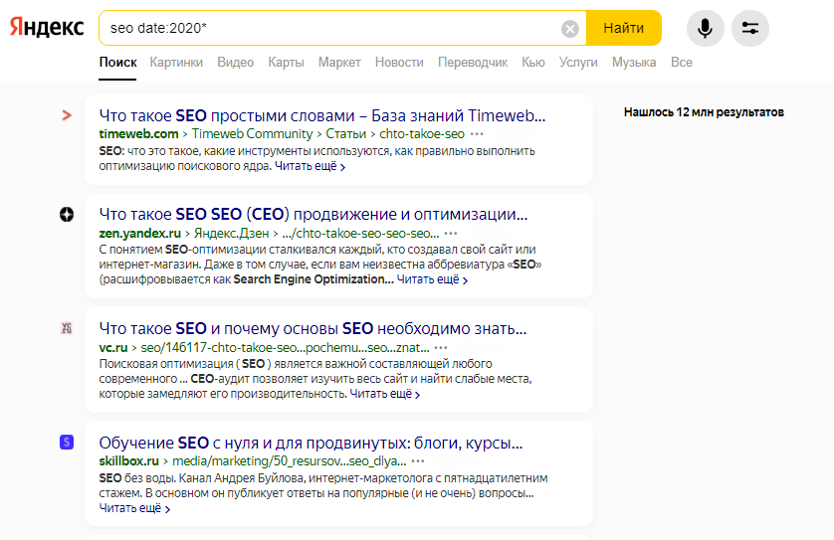Open search settings sliders icon
This screenshot has width=834, height=540.
coord(750,28)
